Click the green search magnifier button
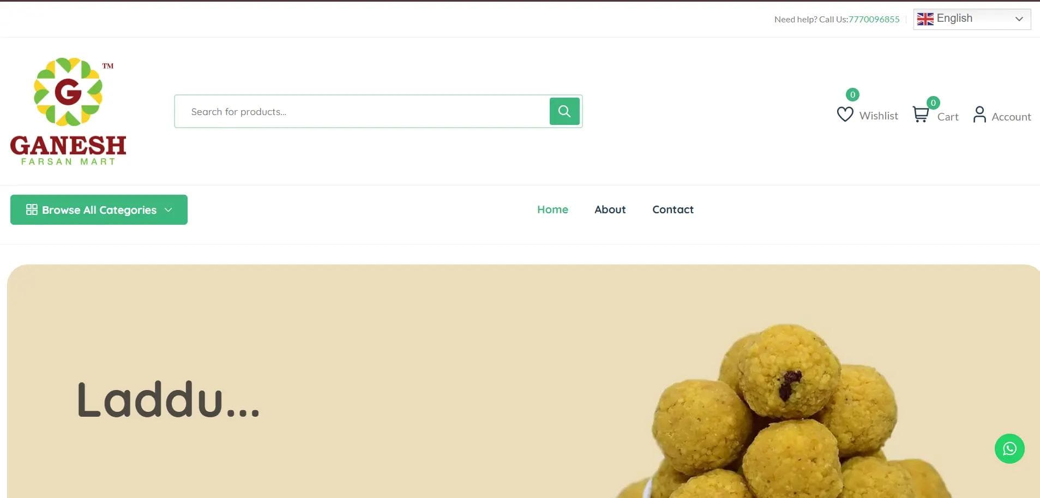Image resolution: width=1040 pixels, height=498 pixels. [x=564, y=111]
